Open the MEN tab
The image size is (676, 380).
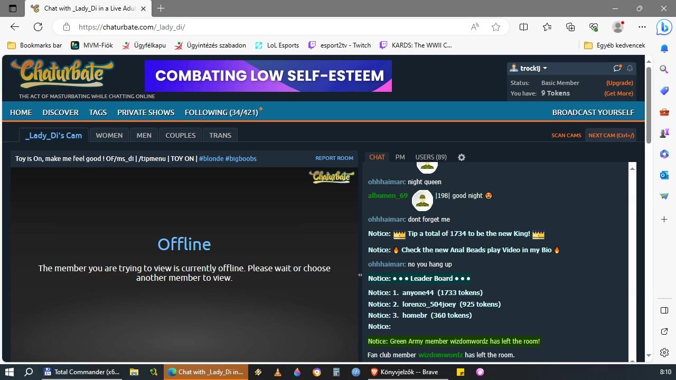[x=144, y=135]
